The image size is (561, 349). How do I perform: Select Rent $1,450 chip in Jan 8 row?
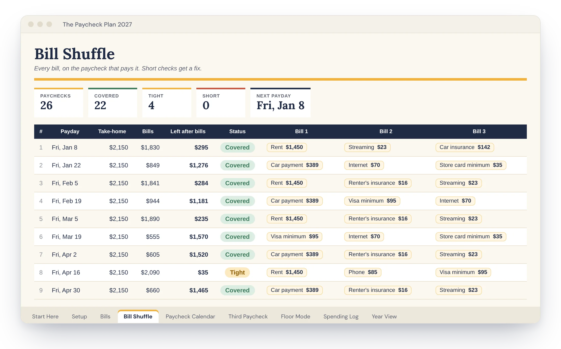click(287, 147)
